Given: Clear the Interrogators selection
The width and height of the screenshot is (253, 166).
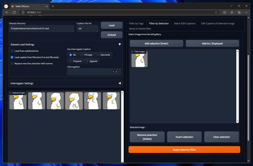Looking at the screenshot, I should 113,72.
